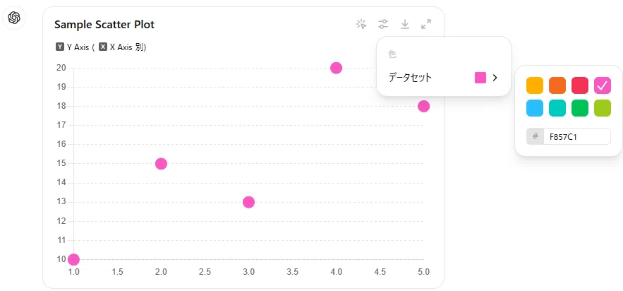Click the hash symbol beside the hex field
This screenshot has height=291, width=623.
(x=536, y=136)
